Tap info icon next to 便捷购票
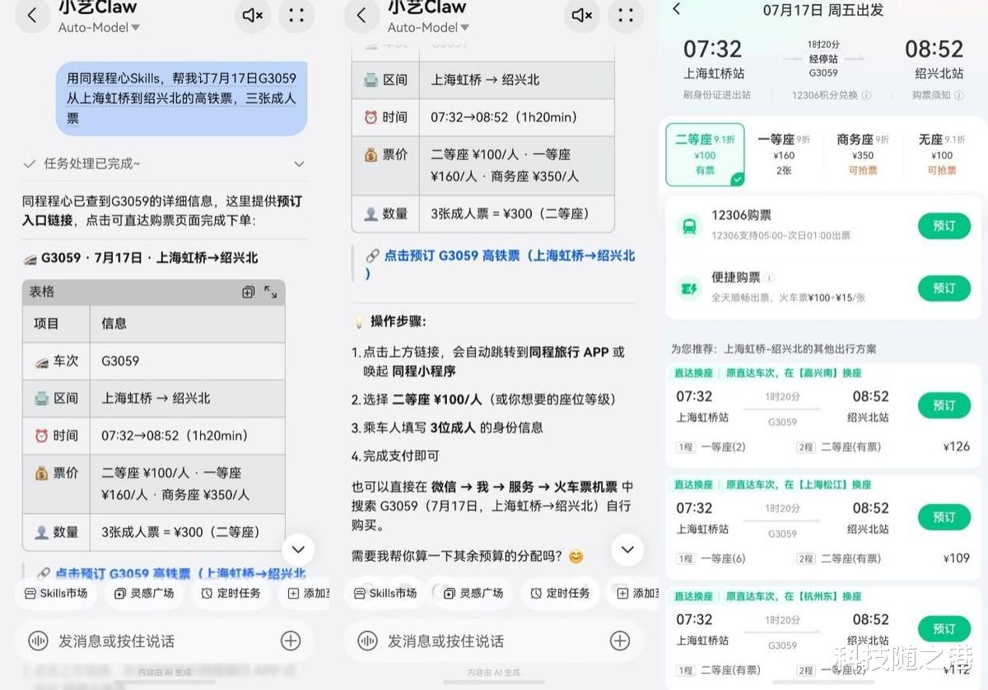The height and width of the screenshot is (690, 988). 770,278
